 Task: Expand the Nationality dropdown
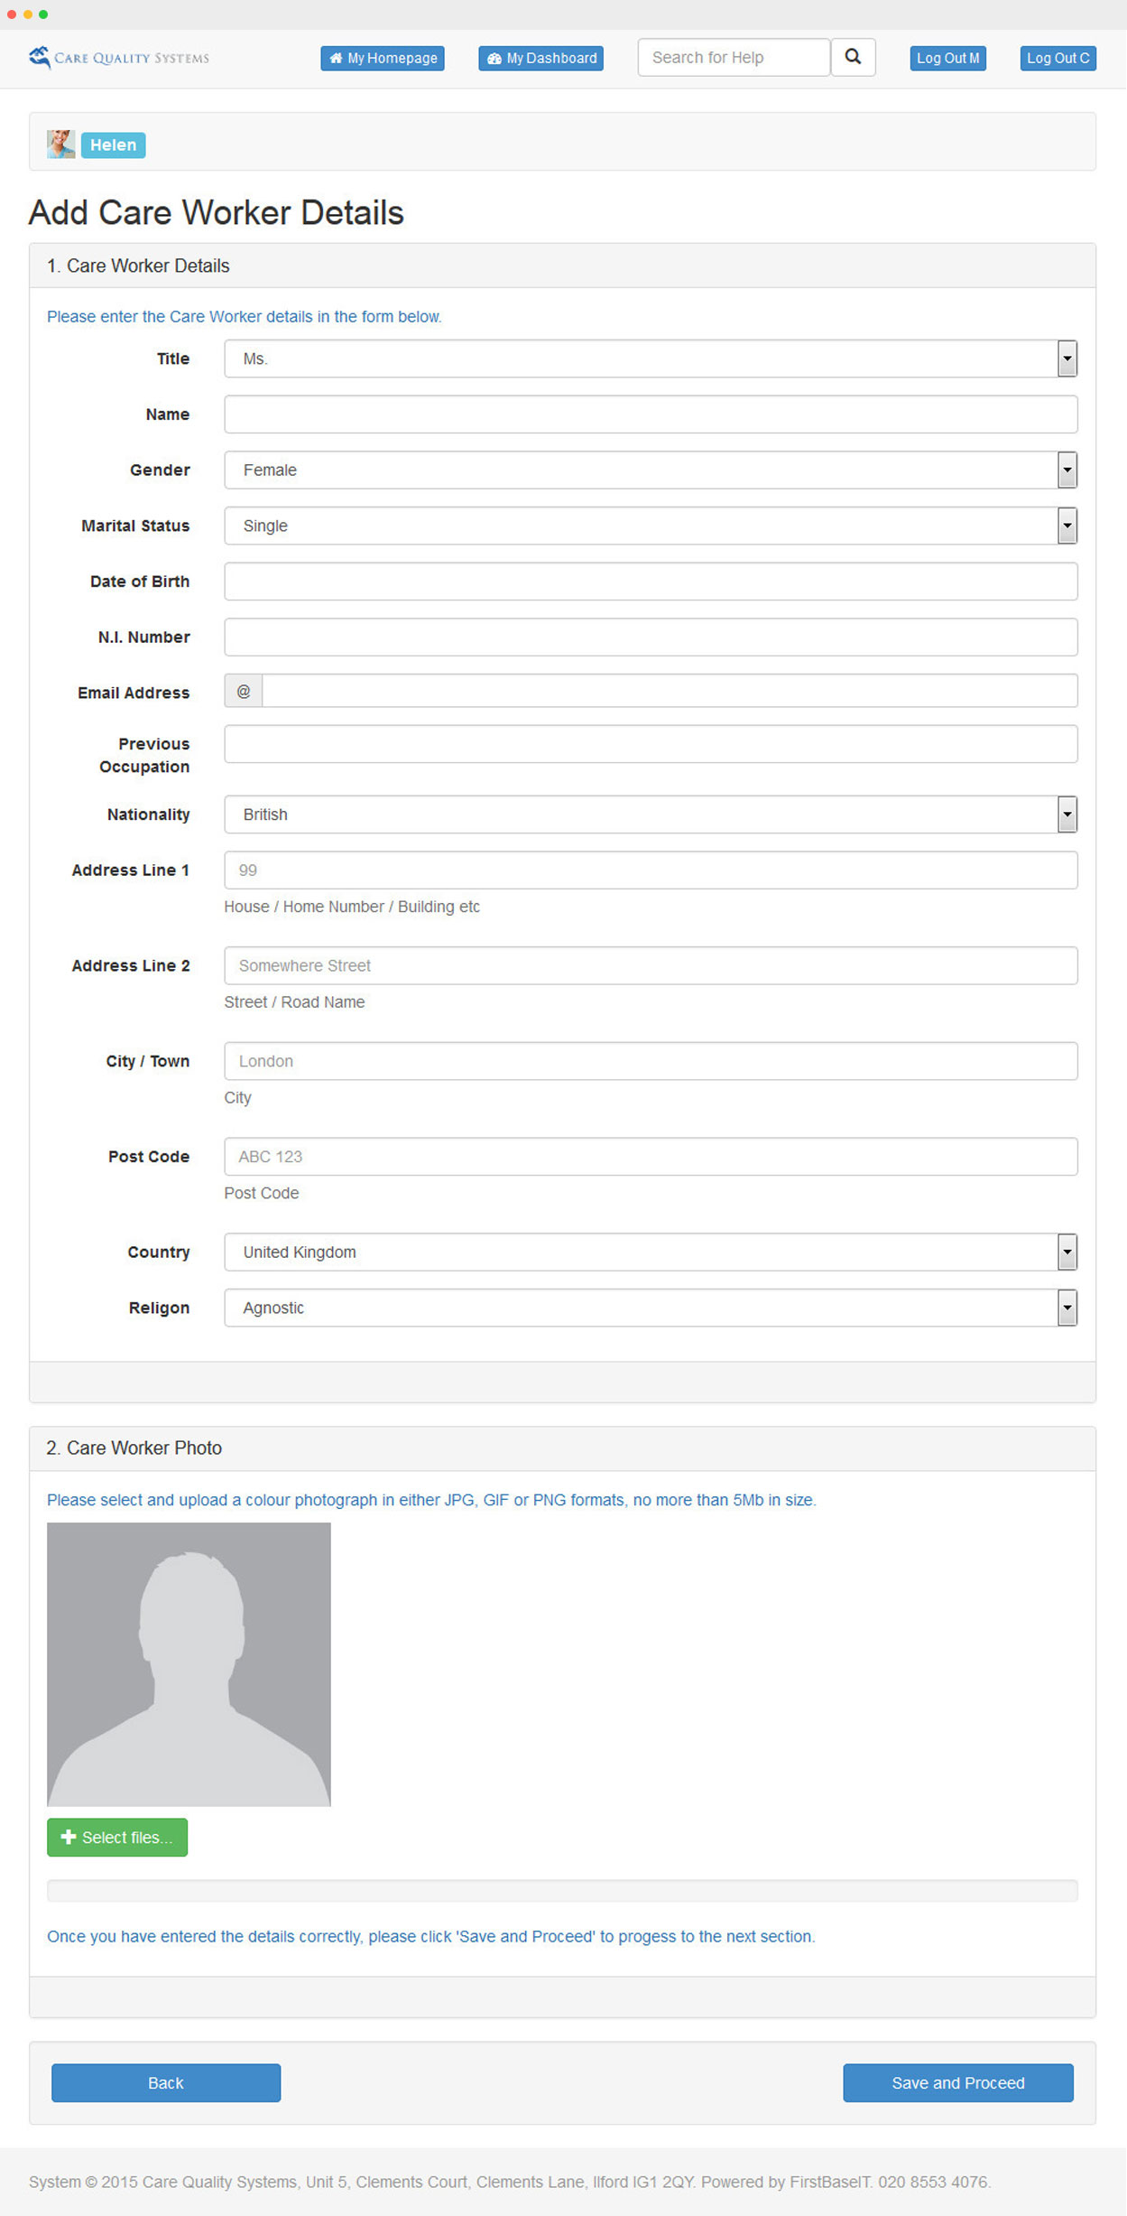[650, 815]
